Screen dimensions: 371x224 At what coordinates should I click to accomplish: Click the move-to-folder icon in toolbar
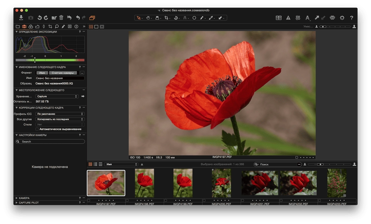pyautogui.click(x=54, y=17)
